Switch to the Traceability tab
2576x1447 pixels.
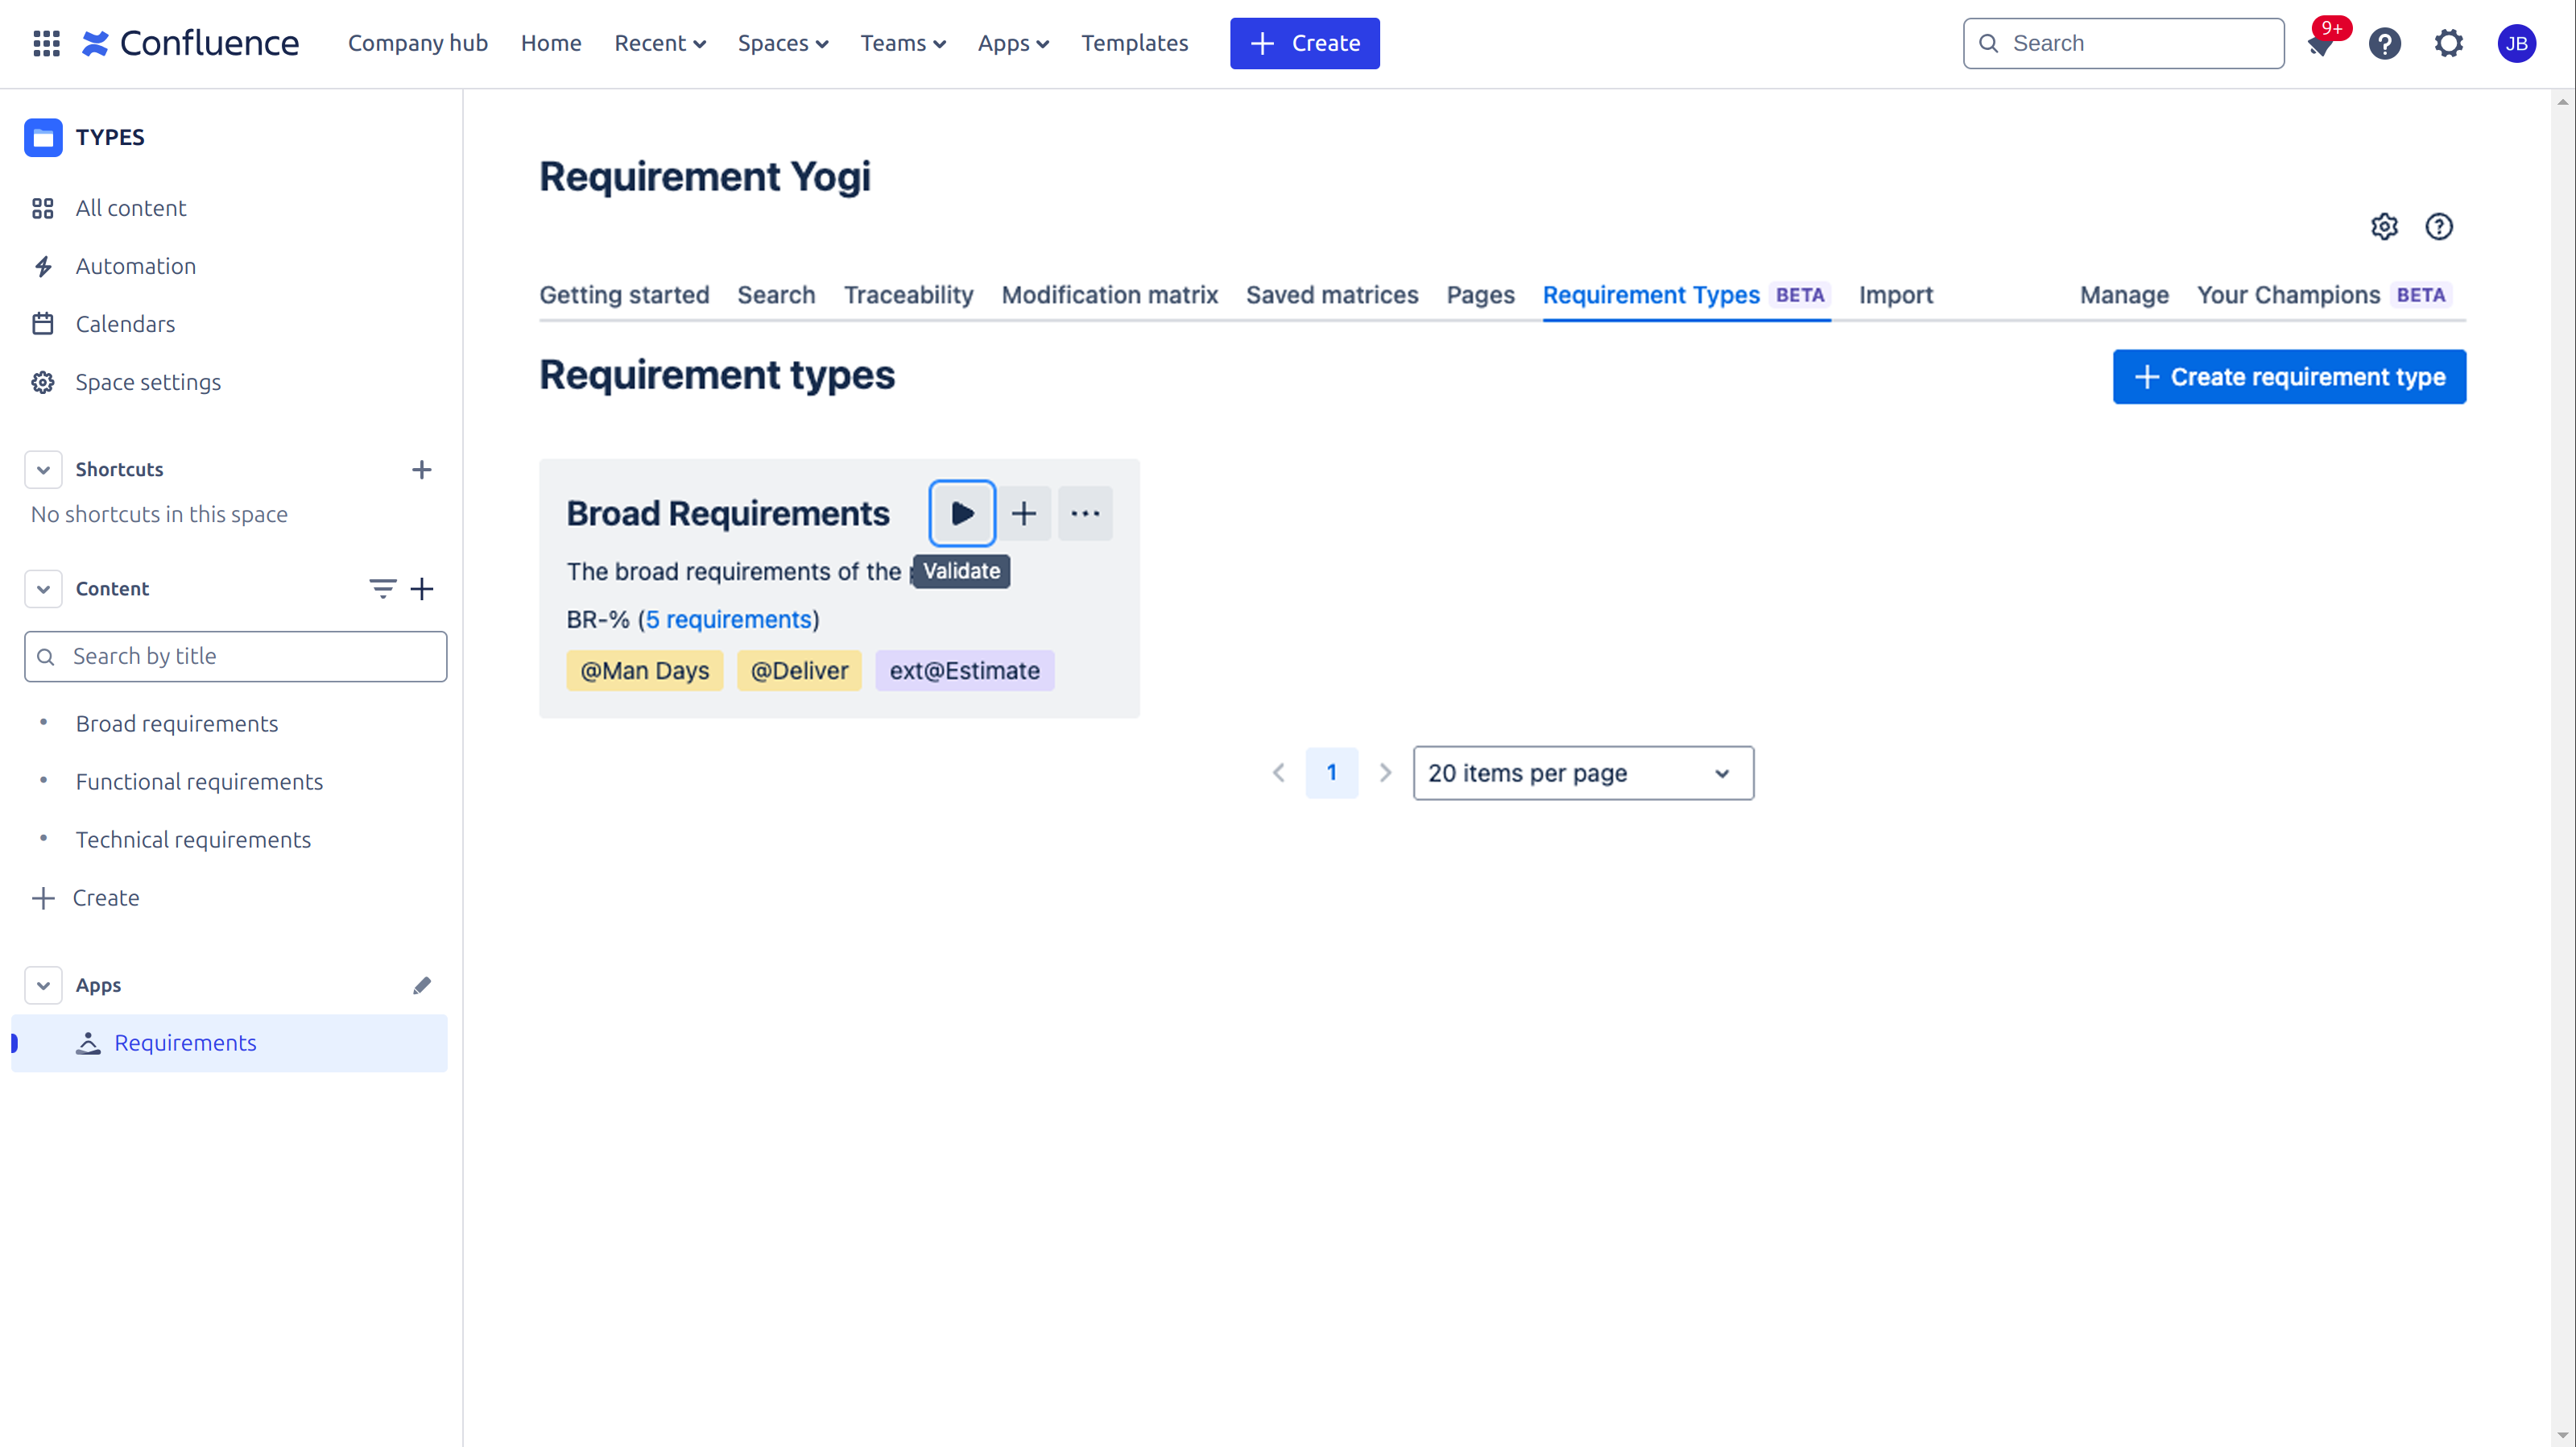[x=907, y=294]
